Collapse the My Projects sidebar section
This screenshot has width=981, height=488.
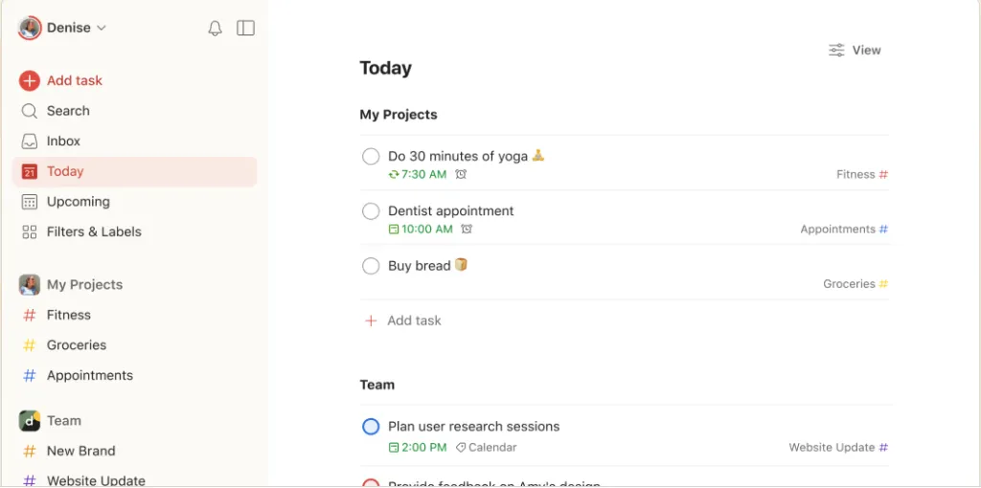point(84,285)
